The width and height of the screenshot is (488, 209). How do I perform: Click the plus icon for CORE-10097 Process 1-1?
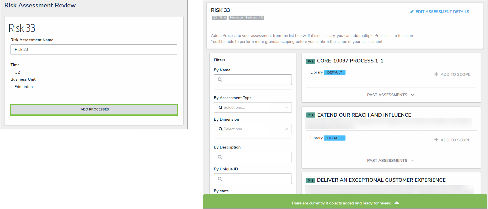pos(436,74)
